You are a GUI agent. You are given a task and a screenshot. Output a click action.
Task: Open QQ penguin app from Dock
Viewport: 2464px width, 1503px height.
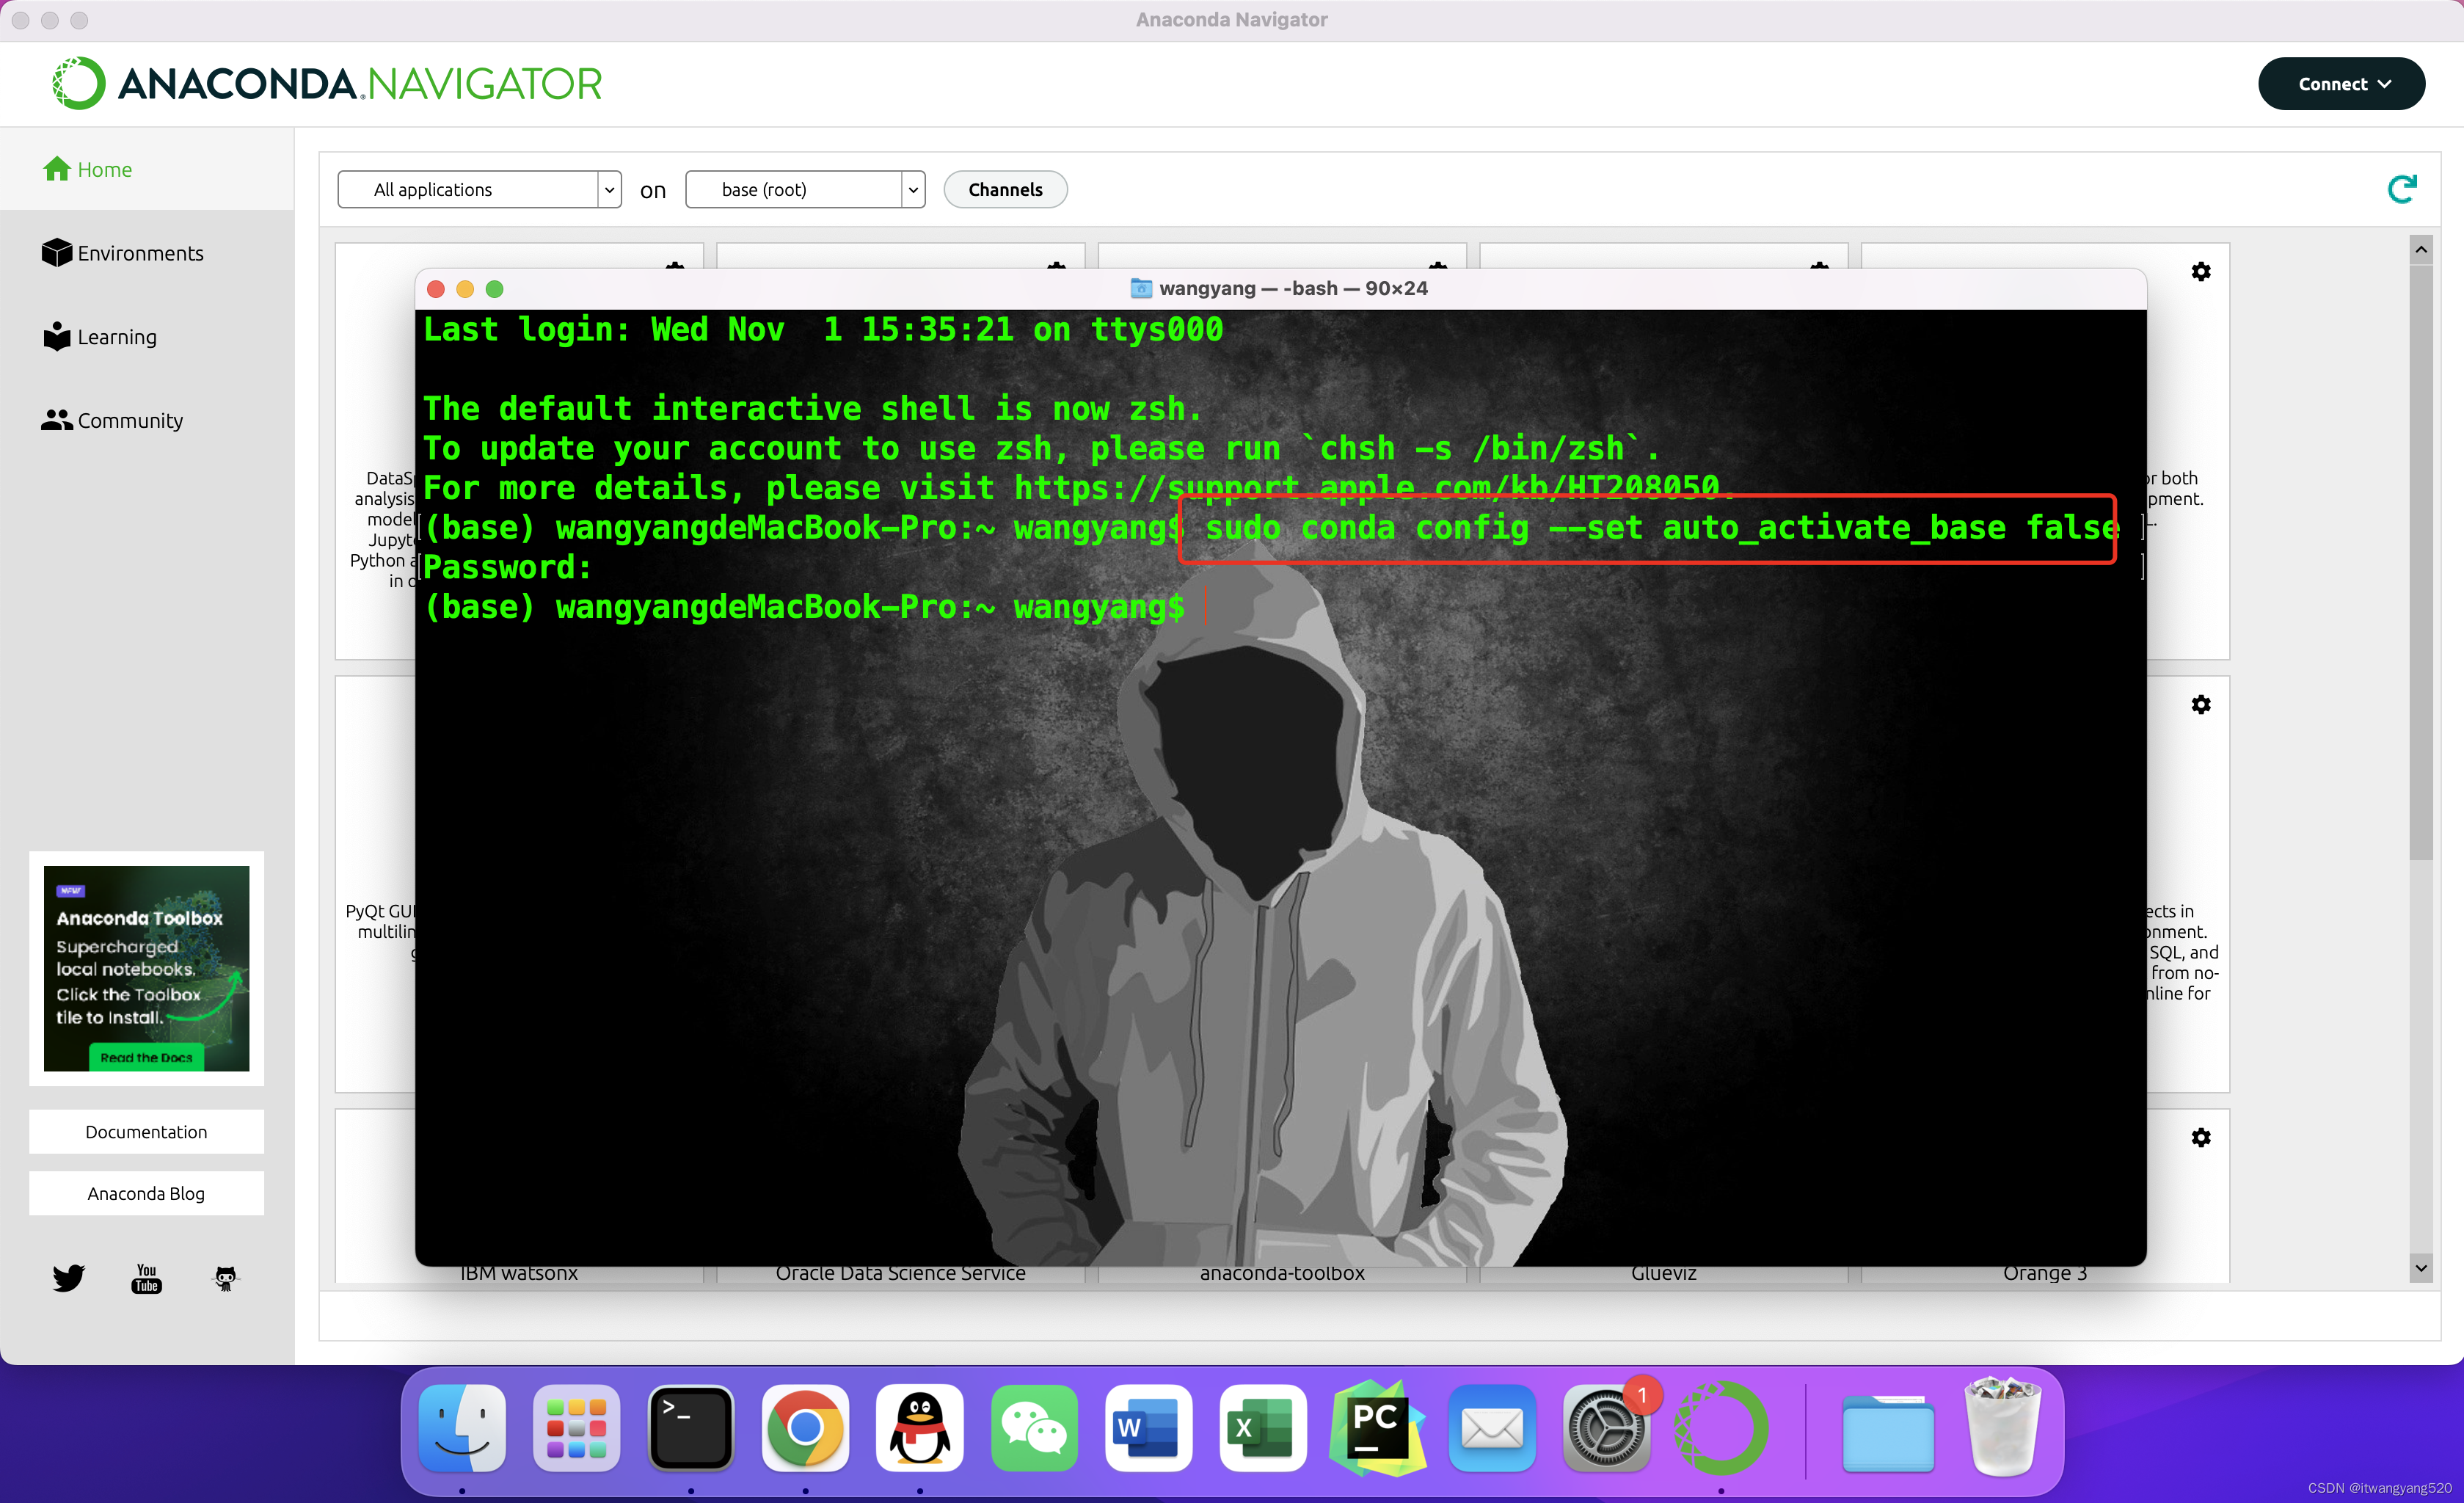point(920,1428)
